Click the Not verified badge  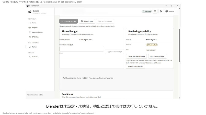pos(152,45)
